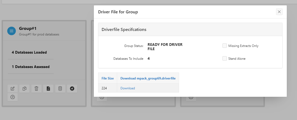The width and height of the screenshot is (297, 120).
Task: Click the Missing Extracts Only label text
Action: (243, 46)
